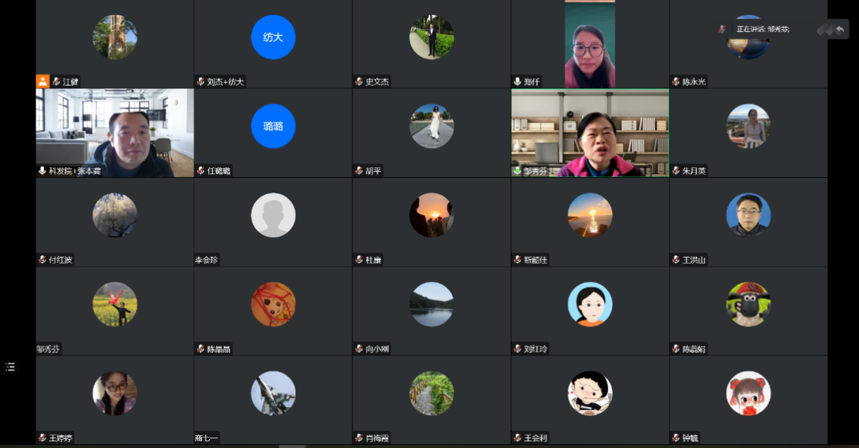Click the reply arrow icon in speaker bar

coord(840,30)
